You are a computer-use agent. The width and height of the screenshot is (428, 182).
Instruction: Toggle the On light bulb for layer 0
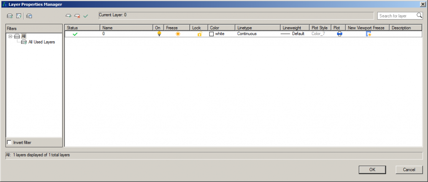pyautogui.click(x=159, y=34)
